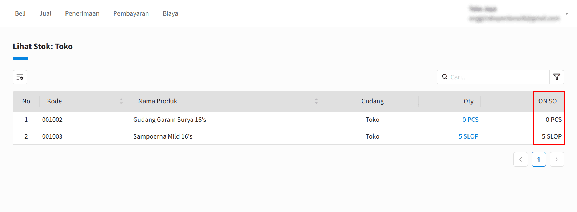
Task: Click the 0 PCS quantity link
Action: 470,120
